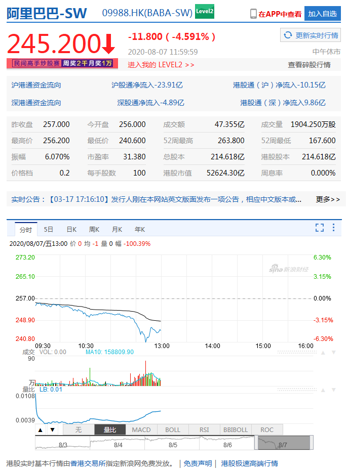Click the highlighted 8/7 range selector
The height and width of the screenshot is (473, 347).
point(284,443)
